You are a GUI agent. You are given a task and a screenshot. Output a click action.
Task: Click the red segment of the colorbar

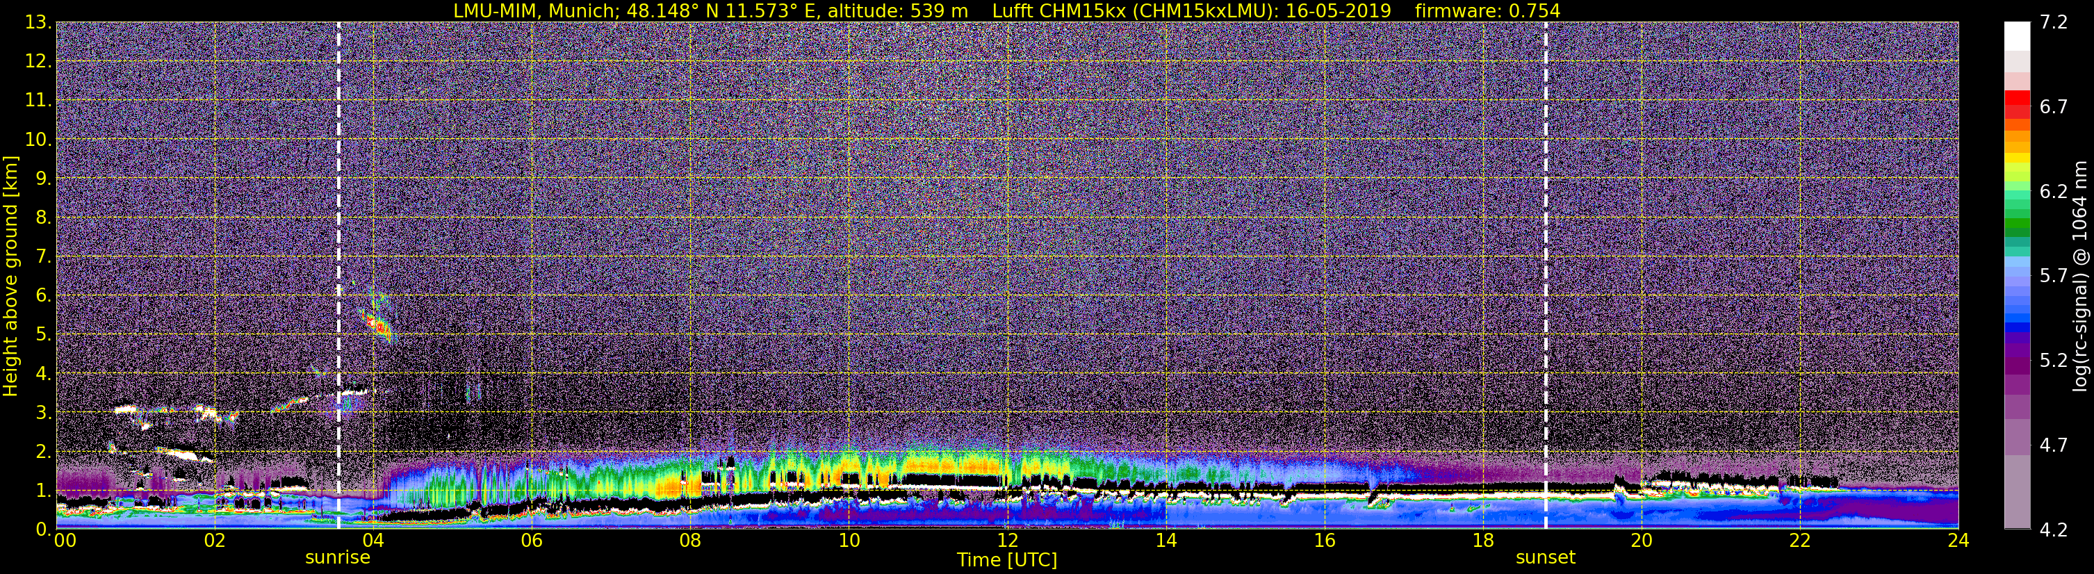click(2017, 97)
